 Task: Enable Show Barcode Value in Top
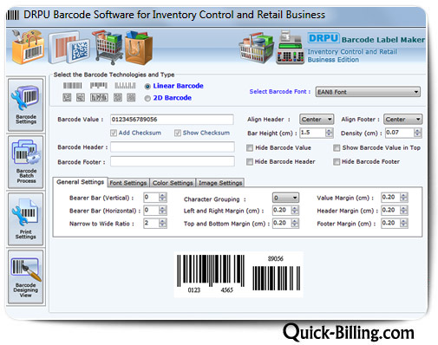click(x=337, y=148)
